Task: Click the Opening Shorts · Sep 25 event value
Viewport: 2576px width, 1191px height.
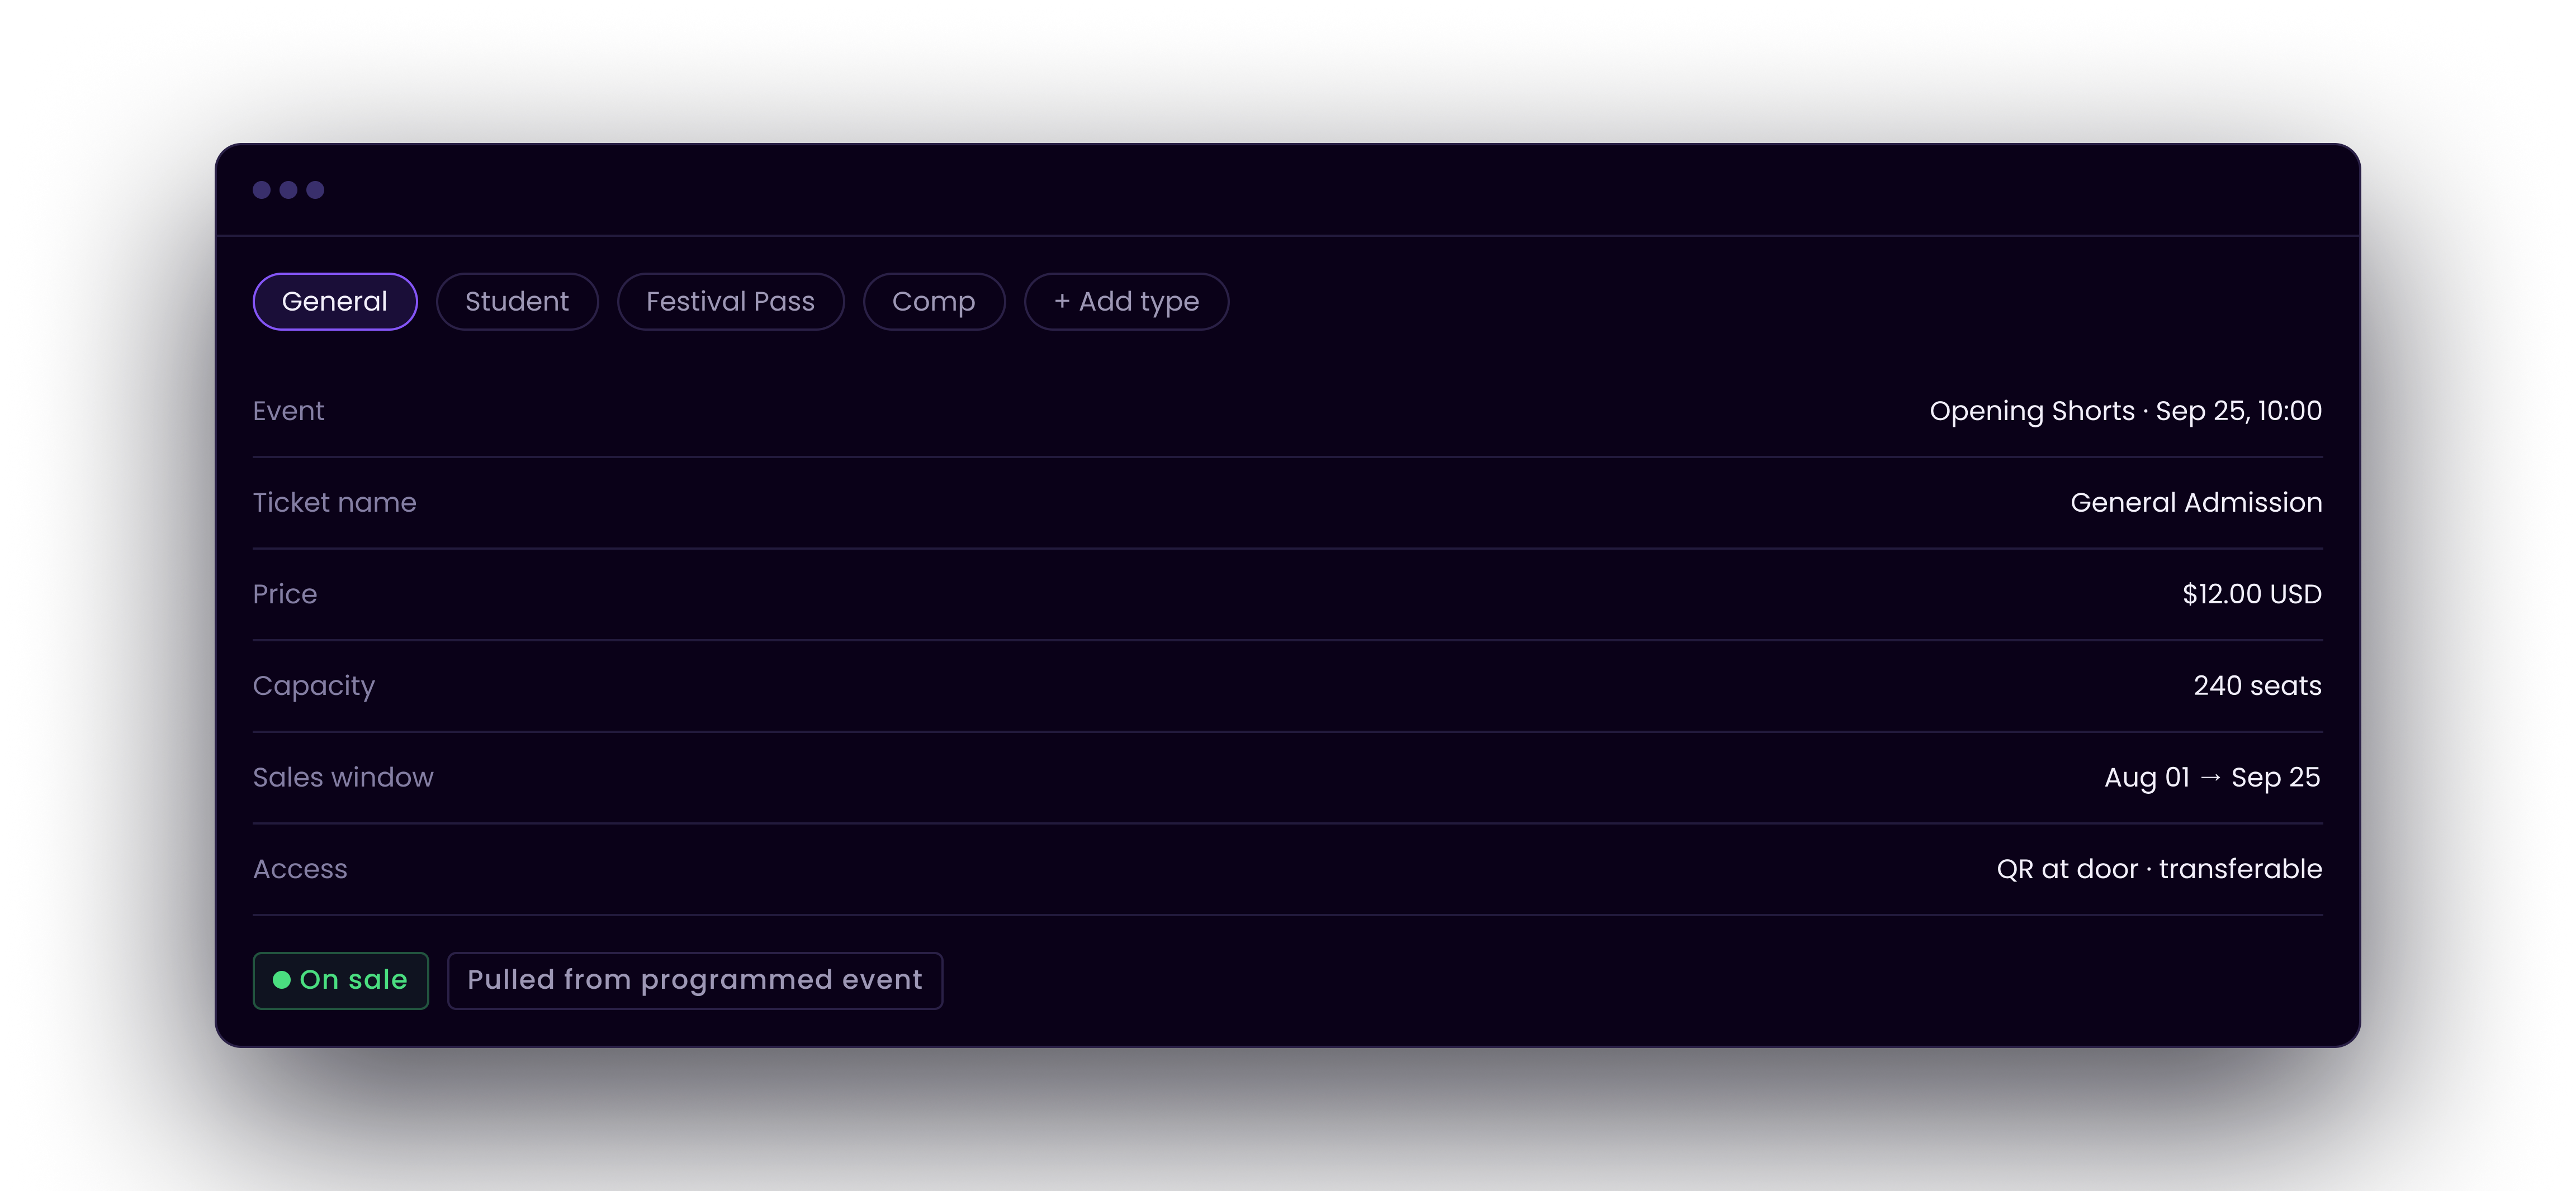Action: coord(2125,411)
